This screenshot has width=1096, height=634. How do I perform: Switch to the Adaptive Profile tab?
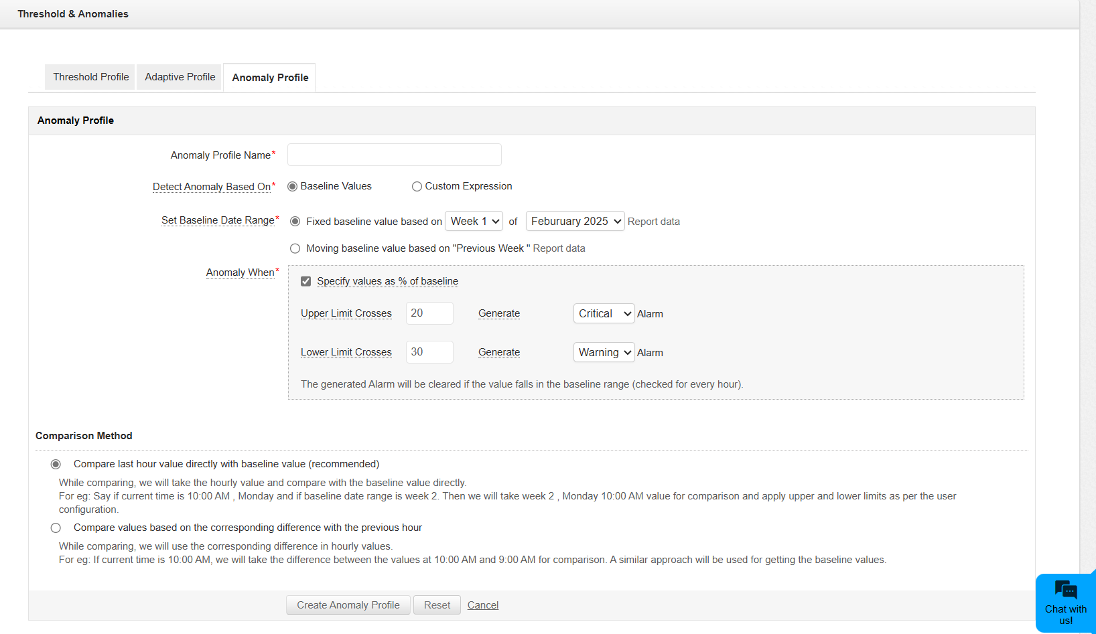click(x=178, y=76)
